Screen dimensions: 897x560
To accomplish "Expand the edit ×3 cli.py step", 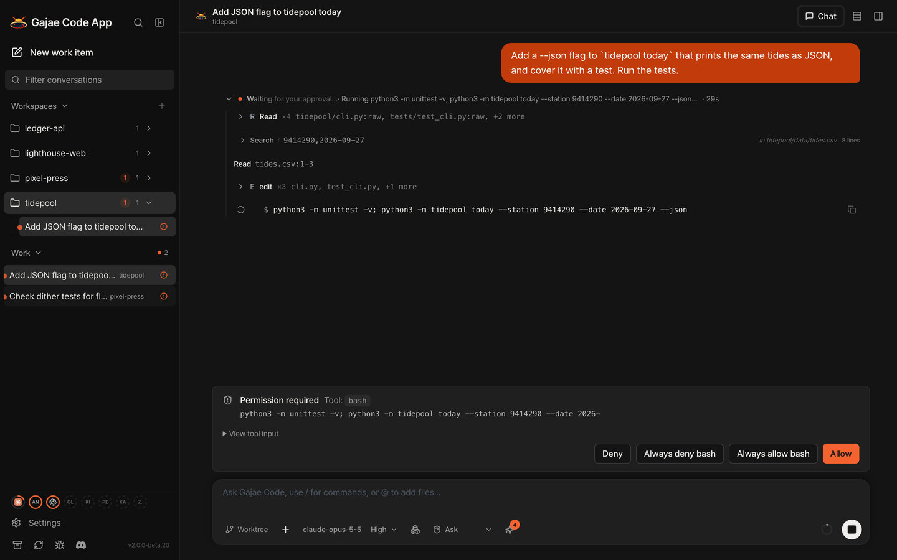I will 241,187.
